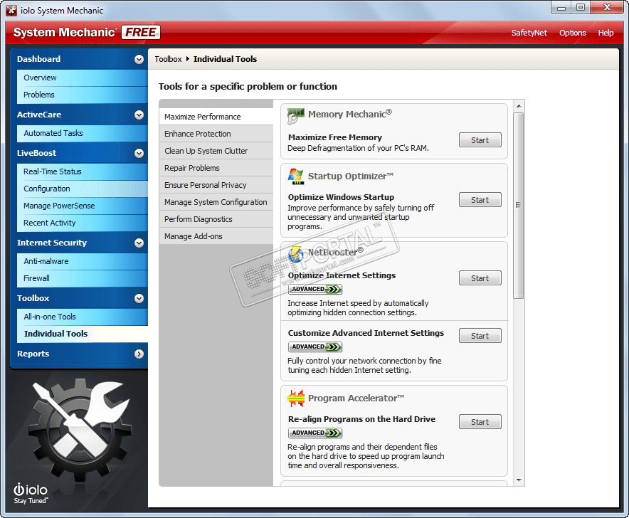The width and height of the screenshot is (629, 518).
Task: Click the ADVANCED badge under Customize Advanced Internet Settings
Action: (315, 347)
